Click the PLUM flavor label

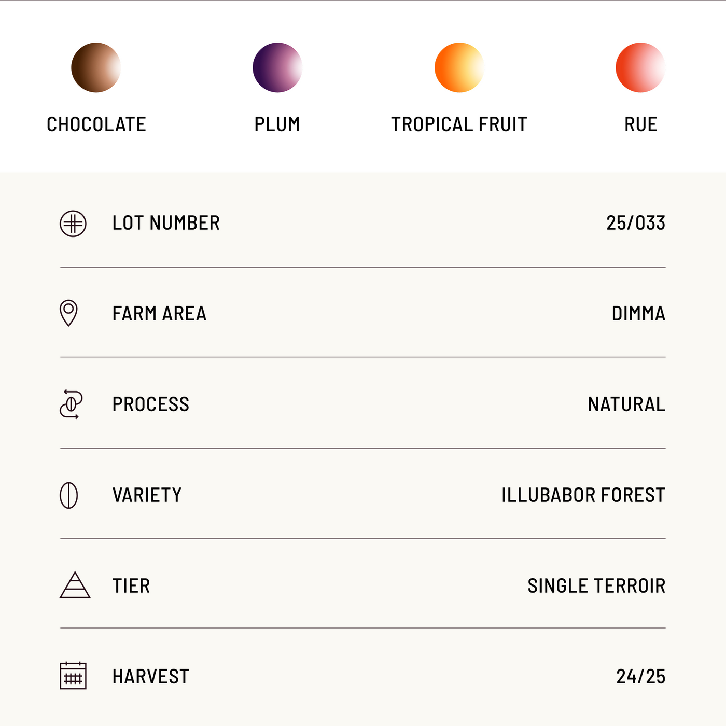pyautogui.click(x=277, y=124)
